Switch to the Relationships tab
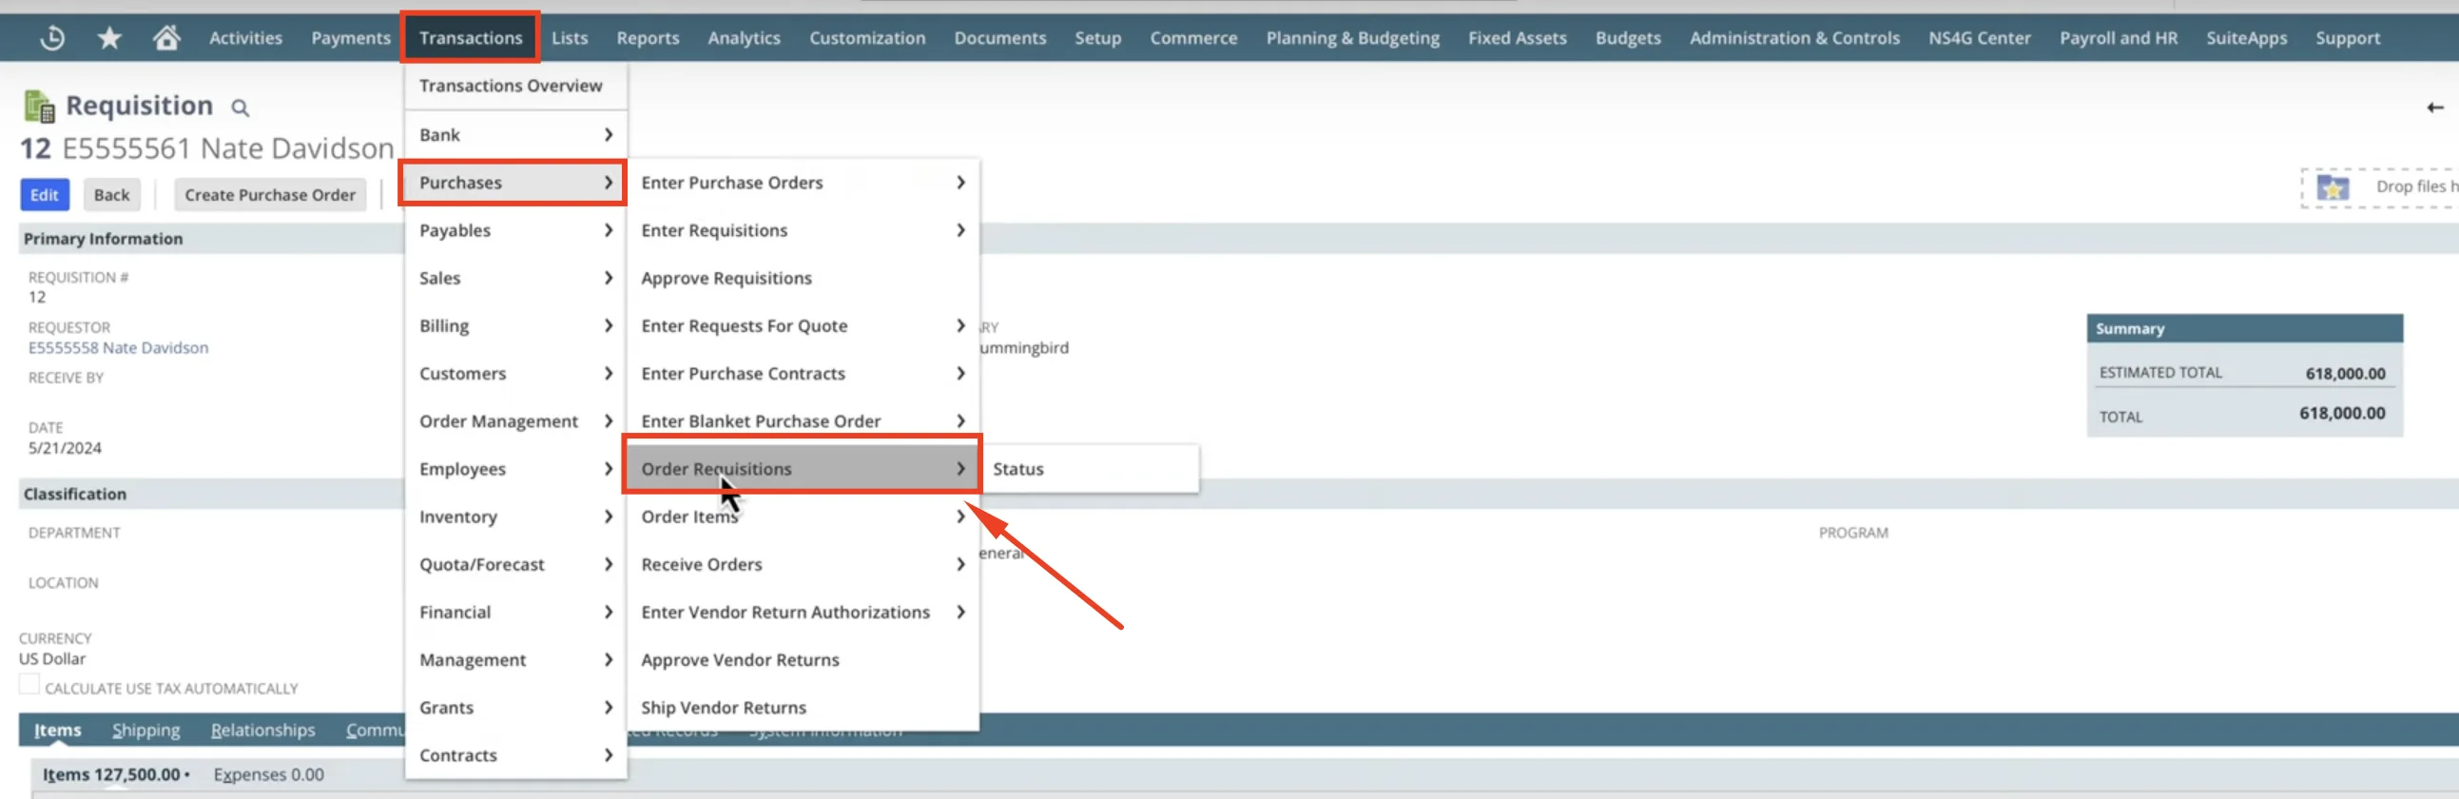The image size is (2459, 799). coord(262,731)
